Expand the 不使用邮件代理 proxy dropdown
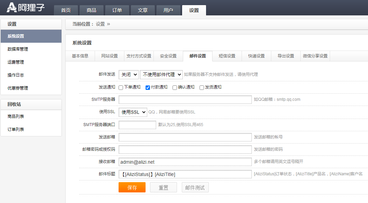This screenshot has width=368, height=203. click(x=161, y=75)
